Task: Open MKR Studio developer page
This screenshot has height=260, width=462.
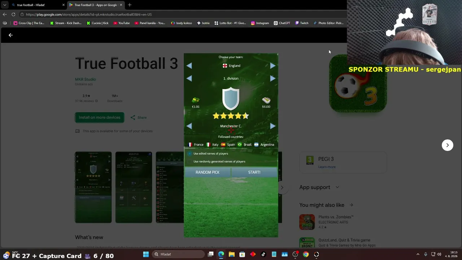Action: coord(85,79)
